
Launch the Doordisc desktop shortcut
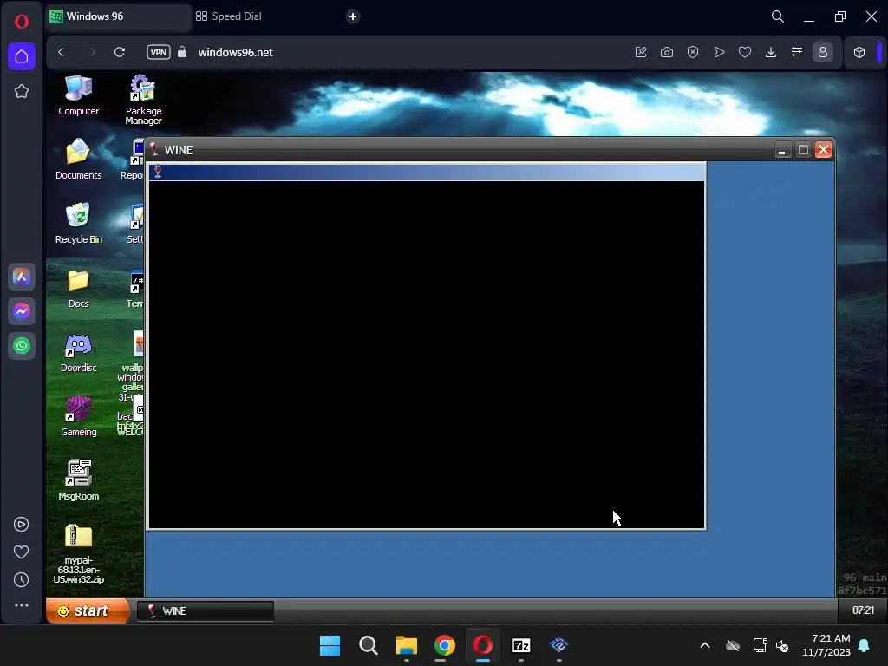coord(78,352)
